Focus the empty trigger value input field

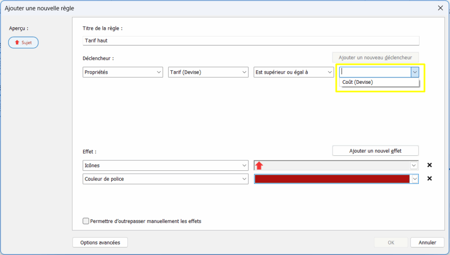(375, 72)
